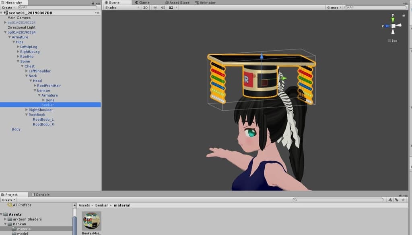Select Benkan in breadcrumb path
This screenshot has width=412, height=235.
pyautogui.click(x=102, y=205)
